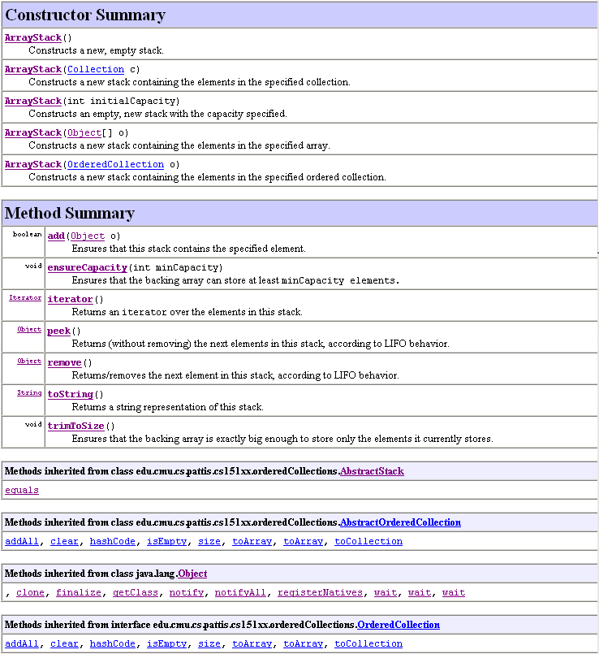This screenshot has height=654, width=599.
Task: Open the trimToSize method link
Action: (x=75, y=426)
